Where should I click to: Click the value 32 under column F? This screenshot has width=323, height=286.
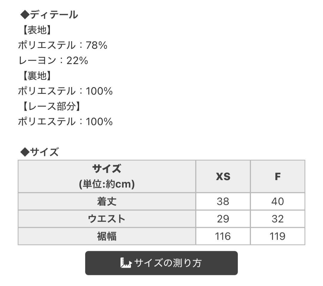coord(278,219)
